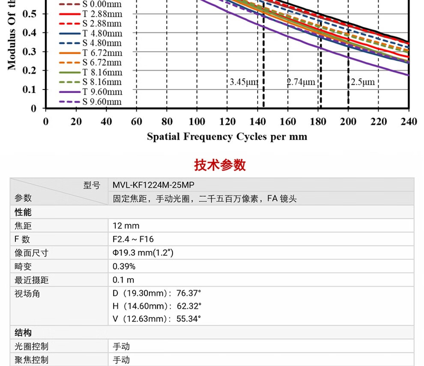Select the focal length value '12 mm'

tap(126, 226)
